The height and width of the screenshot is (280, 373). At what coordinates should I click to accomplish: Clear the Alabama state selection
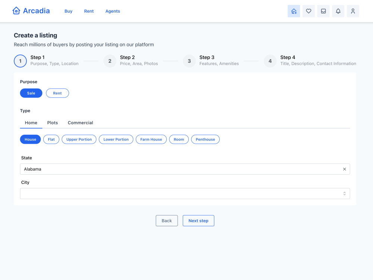344,169
